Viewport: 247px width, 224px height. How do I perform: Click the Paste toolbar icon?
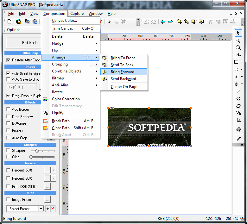(35, 22)
